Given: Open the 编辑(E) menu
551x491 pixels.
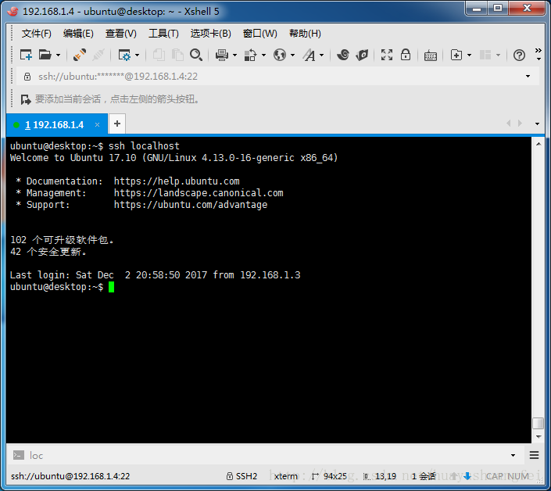Looking at the screenshot, I should coord(78,34).
